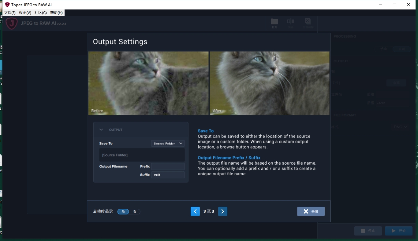Open the DNG file format dropdown
This screenshot has width=418, height=241.
400,127
